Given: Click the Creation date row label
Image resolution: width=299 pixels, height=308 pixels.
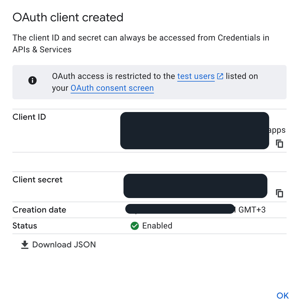Looking at the screenshot, I should coord(39,210).
